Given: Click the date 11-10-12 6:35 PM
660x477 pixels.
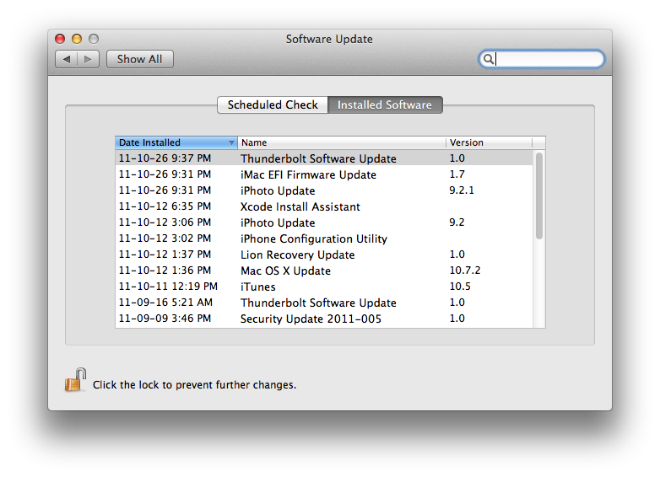Looking at the screenshot, I should pyautogui.click(x=165, y=206).
